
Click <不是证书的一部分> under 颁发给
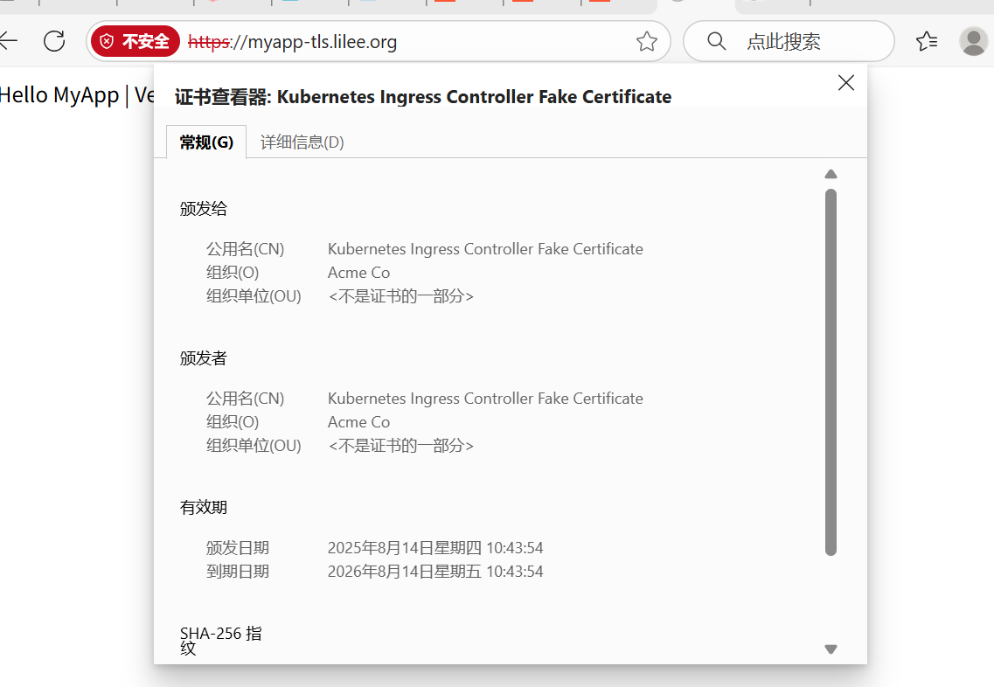(400, 296)
